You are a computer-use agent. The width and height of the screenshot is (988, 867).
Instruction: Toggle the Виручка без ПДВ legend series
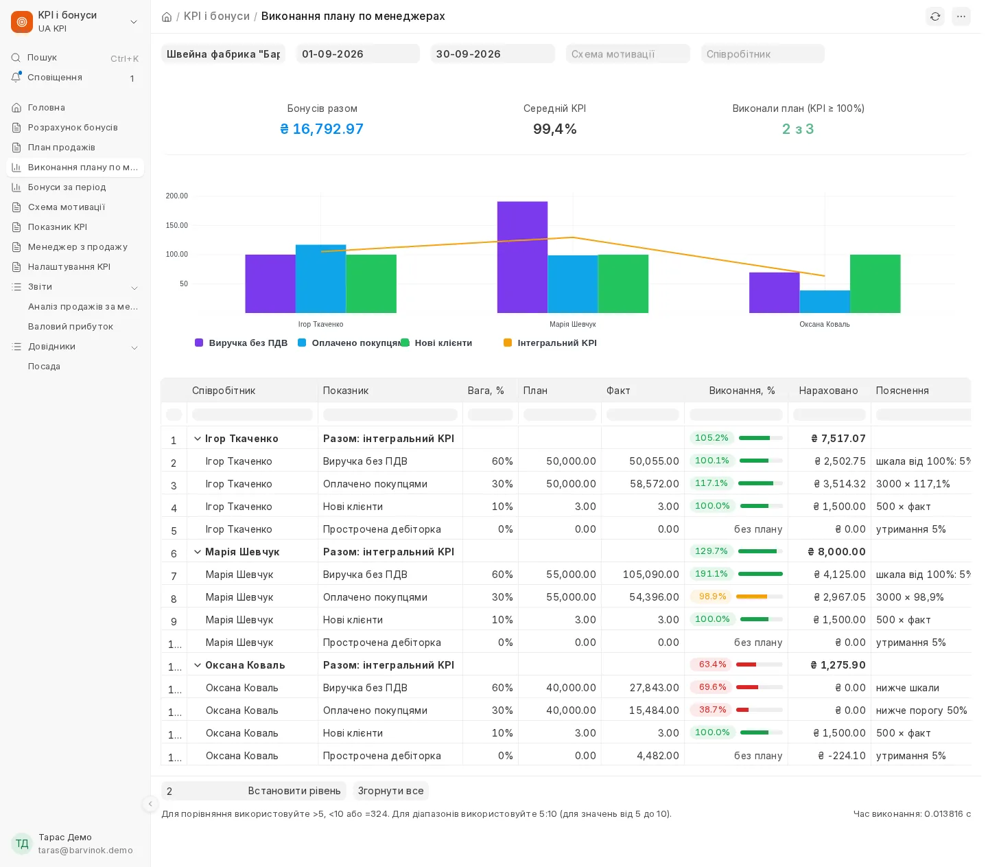click(242, 343)
